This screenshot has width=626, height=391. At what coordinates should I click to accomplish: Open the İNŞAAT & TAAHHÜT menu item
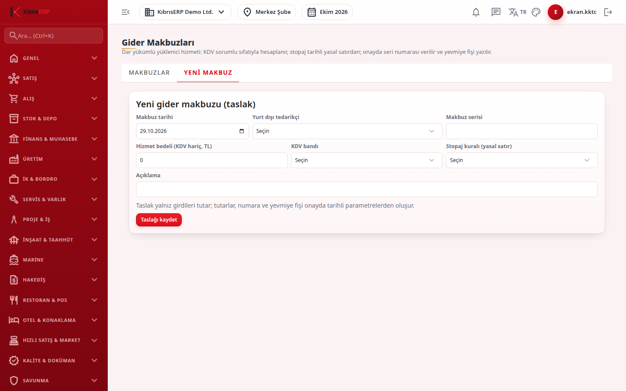tap(54, 240)
